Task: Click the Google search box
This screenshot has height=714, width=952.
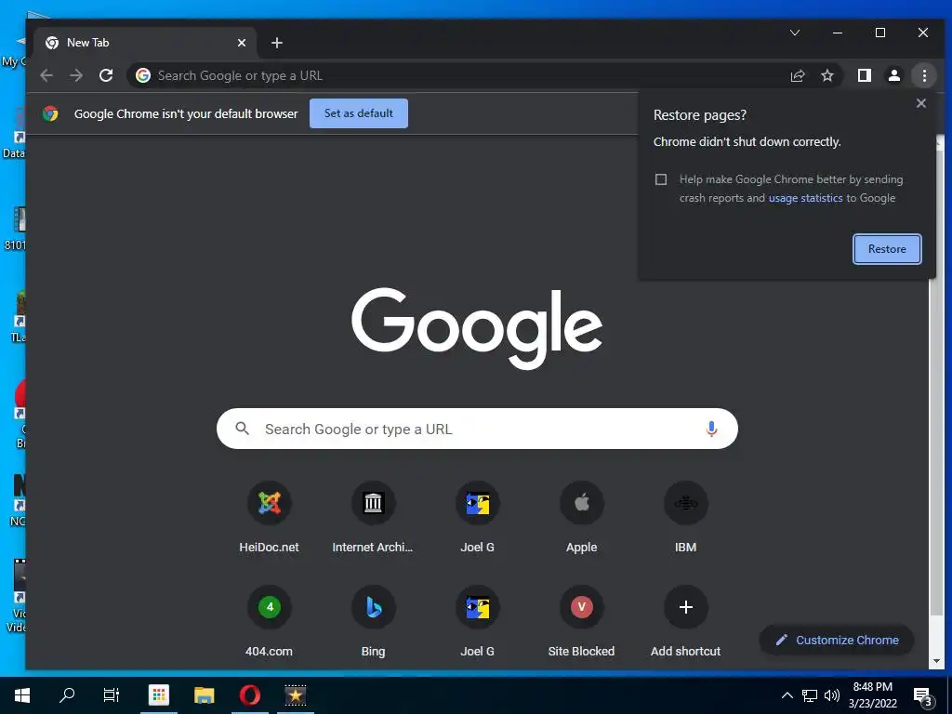Action: coord(477,429)
